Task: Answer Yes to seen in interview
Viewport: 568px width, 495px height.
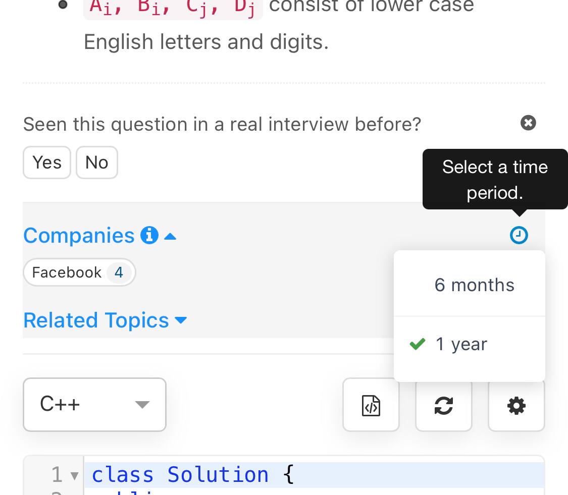Action: pyautogui.click(x=47, y=162)
